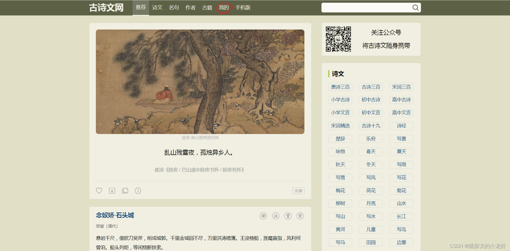Open translation (译) for 念奴娇·石头城

[x=263, y=216]
